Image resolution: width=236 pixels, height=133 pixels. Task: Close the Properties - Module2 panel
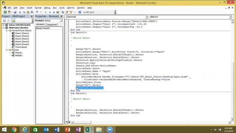(x=61, y=16)
